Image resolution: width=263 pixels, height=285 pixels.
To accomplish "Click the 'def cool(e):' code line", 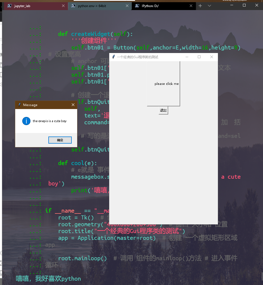I will [x=77, y=163].
